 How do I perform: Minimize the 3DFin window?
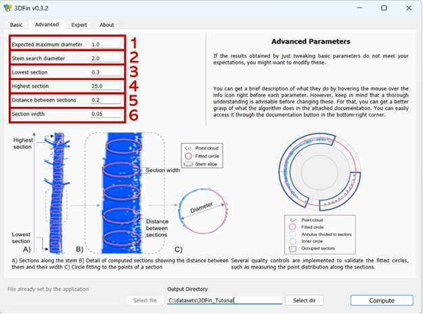(359, 8)
